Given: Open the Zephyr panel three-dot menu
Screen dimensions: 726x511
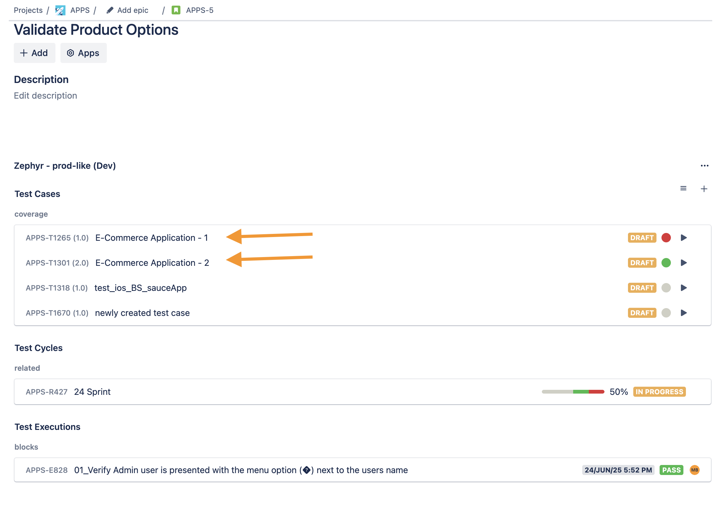Looking at the screenshot, I should pyautogui.click(x=704, y=166).
